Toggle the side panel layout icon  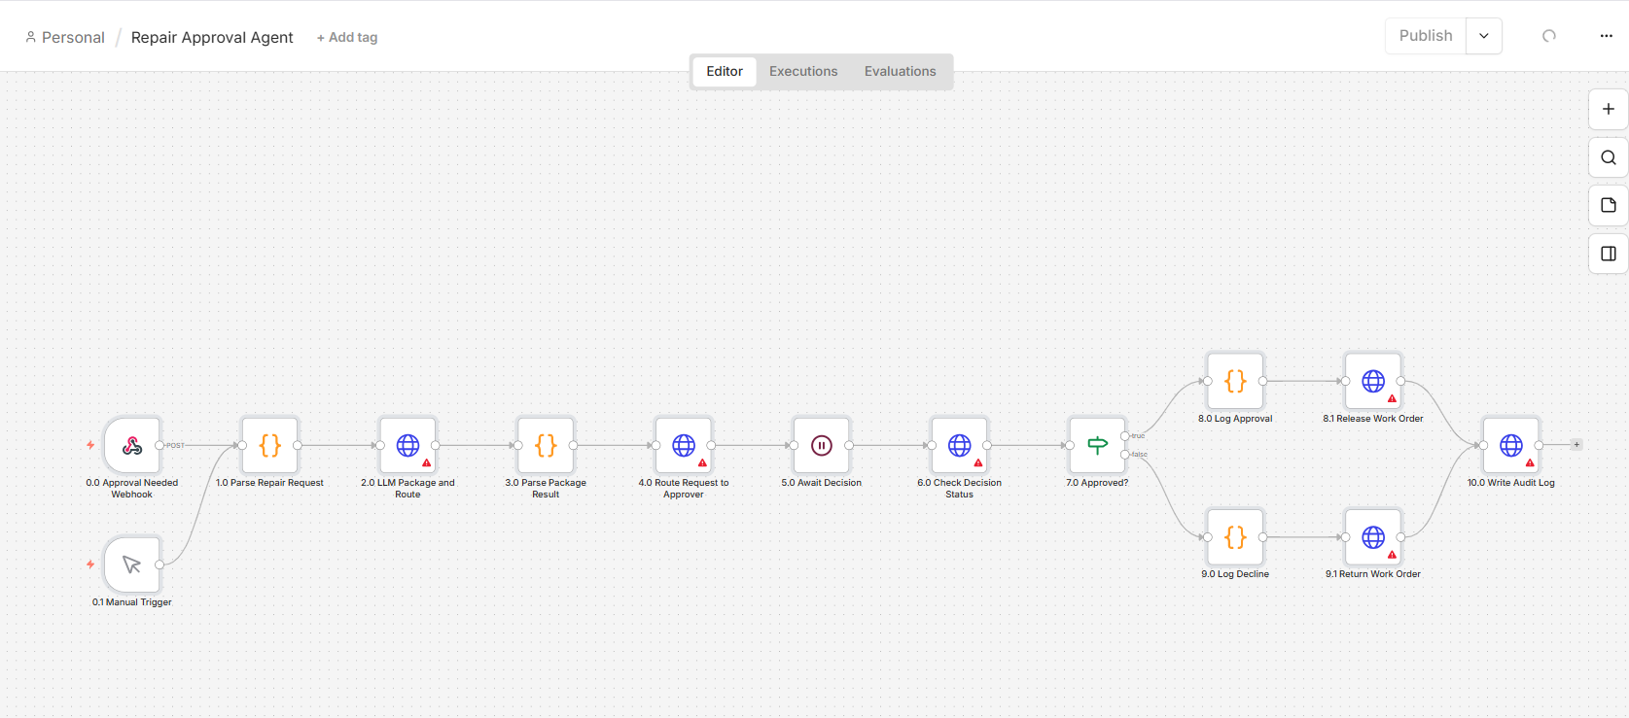pyautogui.click(x=1609, y=254)
